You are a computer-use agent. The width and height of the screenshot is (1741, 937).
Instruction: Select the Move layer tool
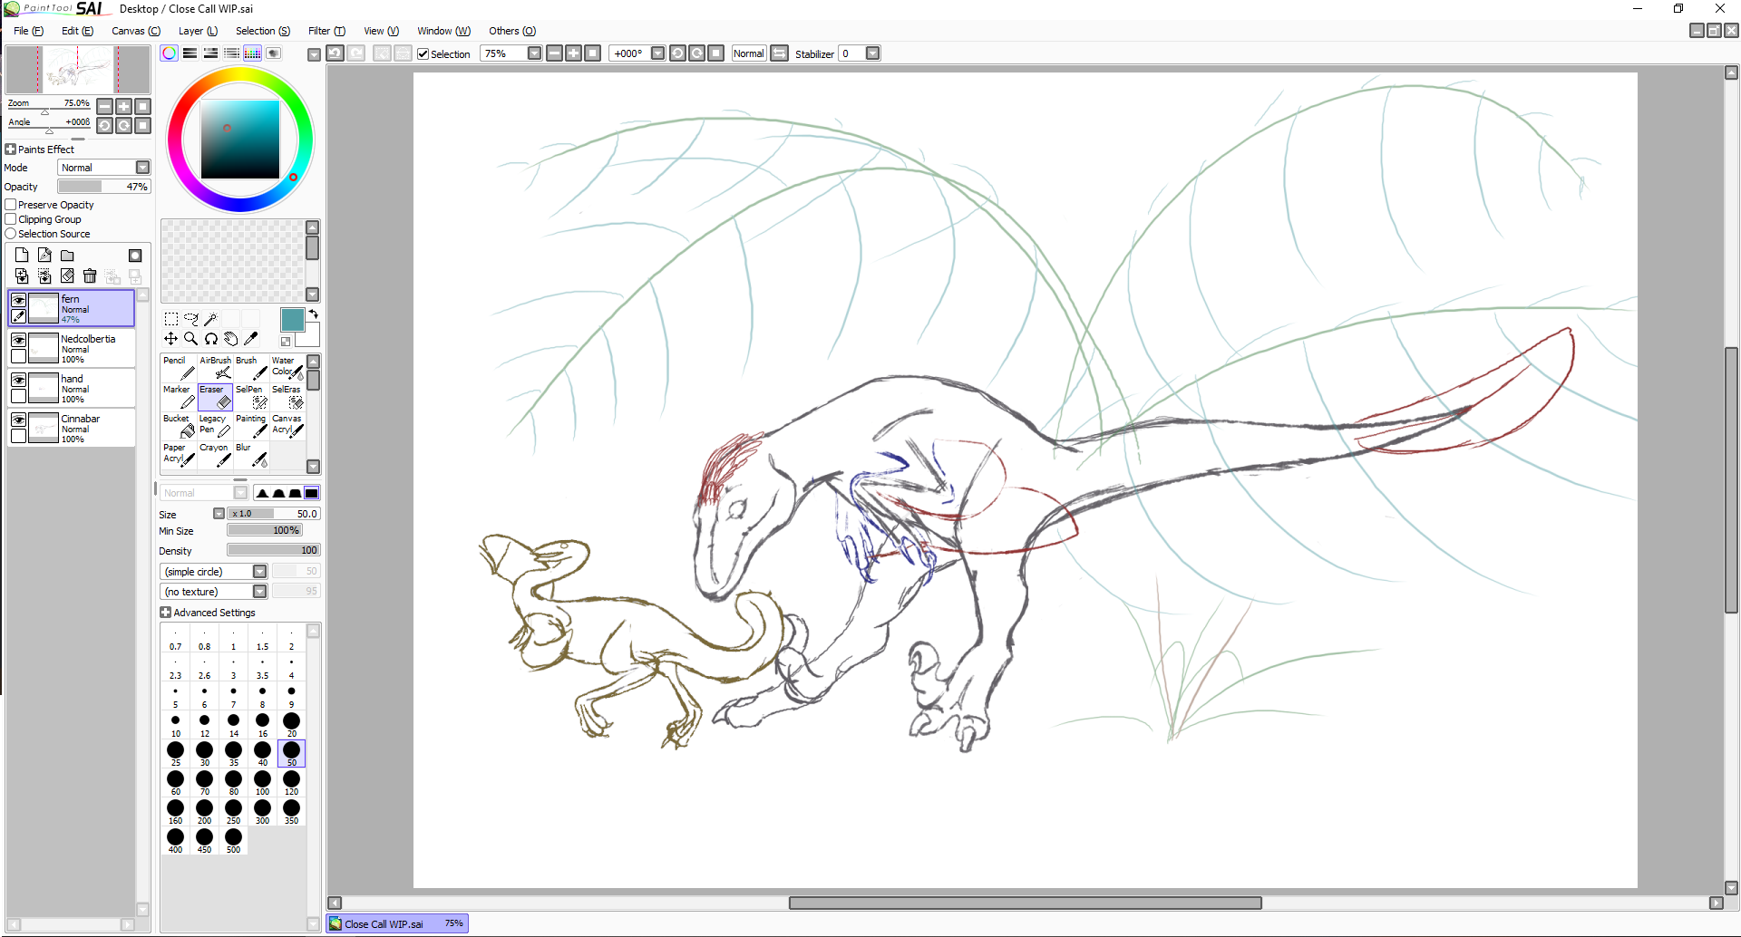[x=170, y=339]
